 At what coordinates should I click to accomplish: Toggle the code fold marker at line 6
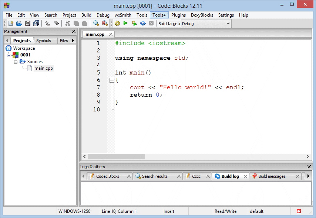(x=111, y=80)
